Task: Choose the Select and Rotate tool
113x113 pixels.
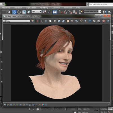Action: [19, 12]
